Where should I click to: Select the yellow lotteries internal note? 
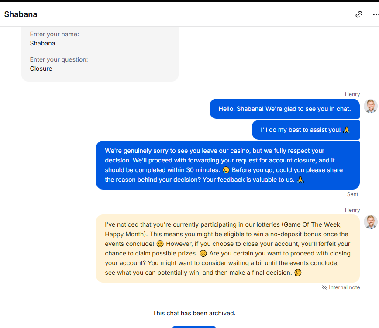pos(227,249)
